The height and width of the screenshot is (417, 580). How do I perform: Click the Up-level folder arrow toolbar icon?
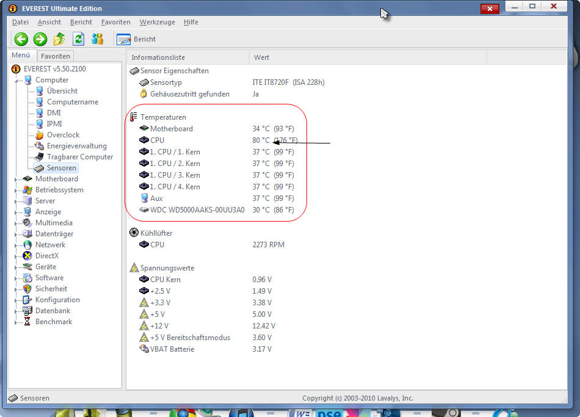coord(59,39)
